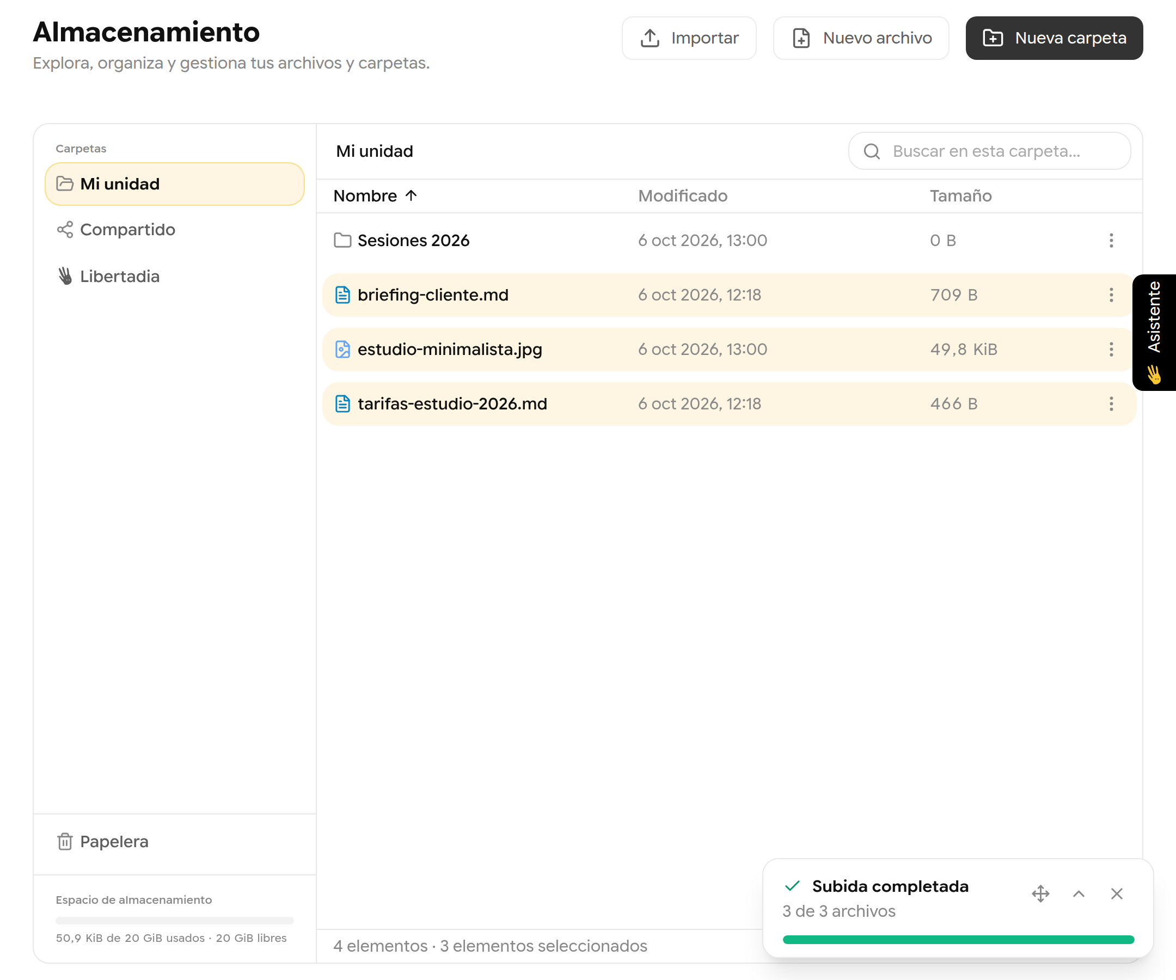Click the trash can icon
1176x980 pixels.
(x=65, y=841)
